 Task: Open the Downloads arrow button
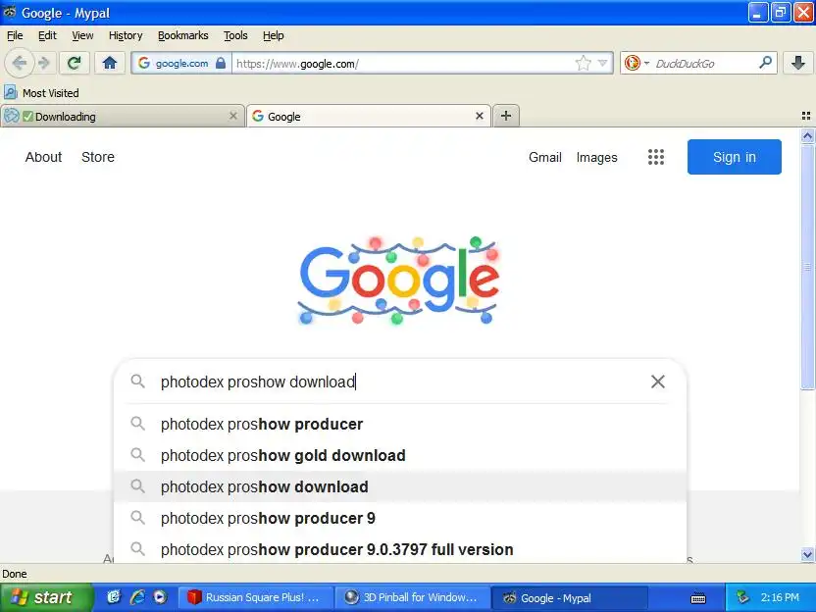(x=797, y=63)
